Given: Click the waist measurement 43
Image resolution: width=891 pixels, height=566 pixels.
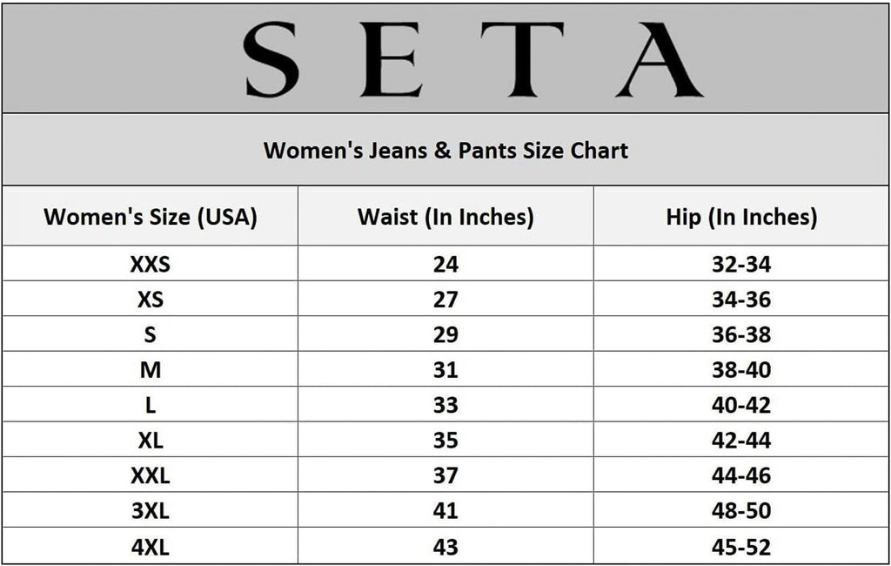Looking at the screenshot, I should click(x=445, y=547).
